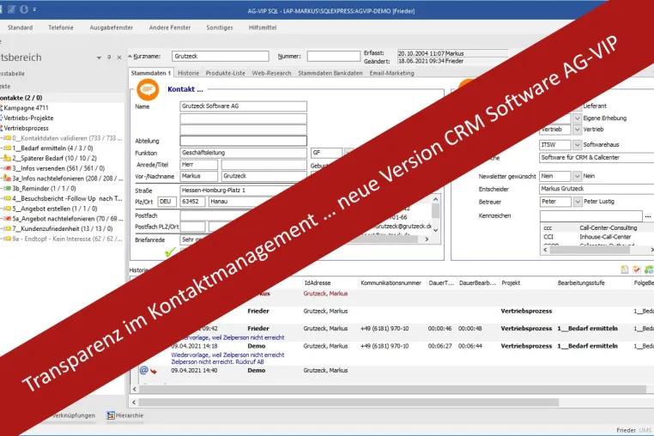
Task: Switch to the Historie tab
Action: pyautogui.click(x=189, y=73)
